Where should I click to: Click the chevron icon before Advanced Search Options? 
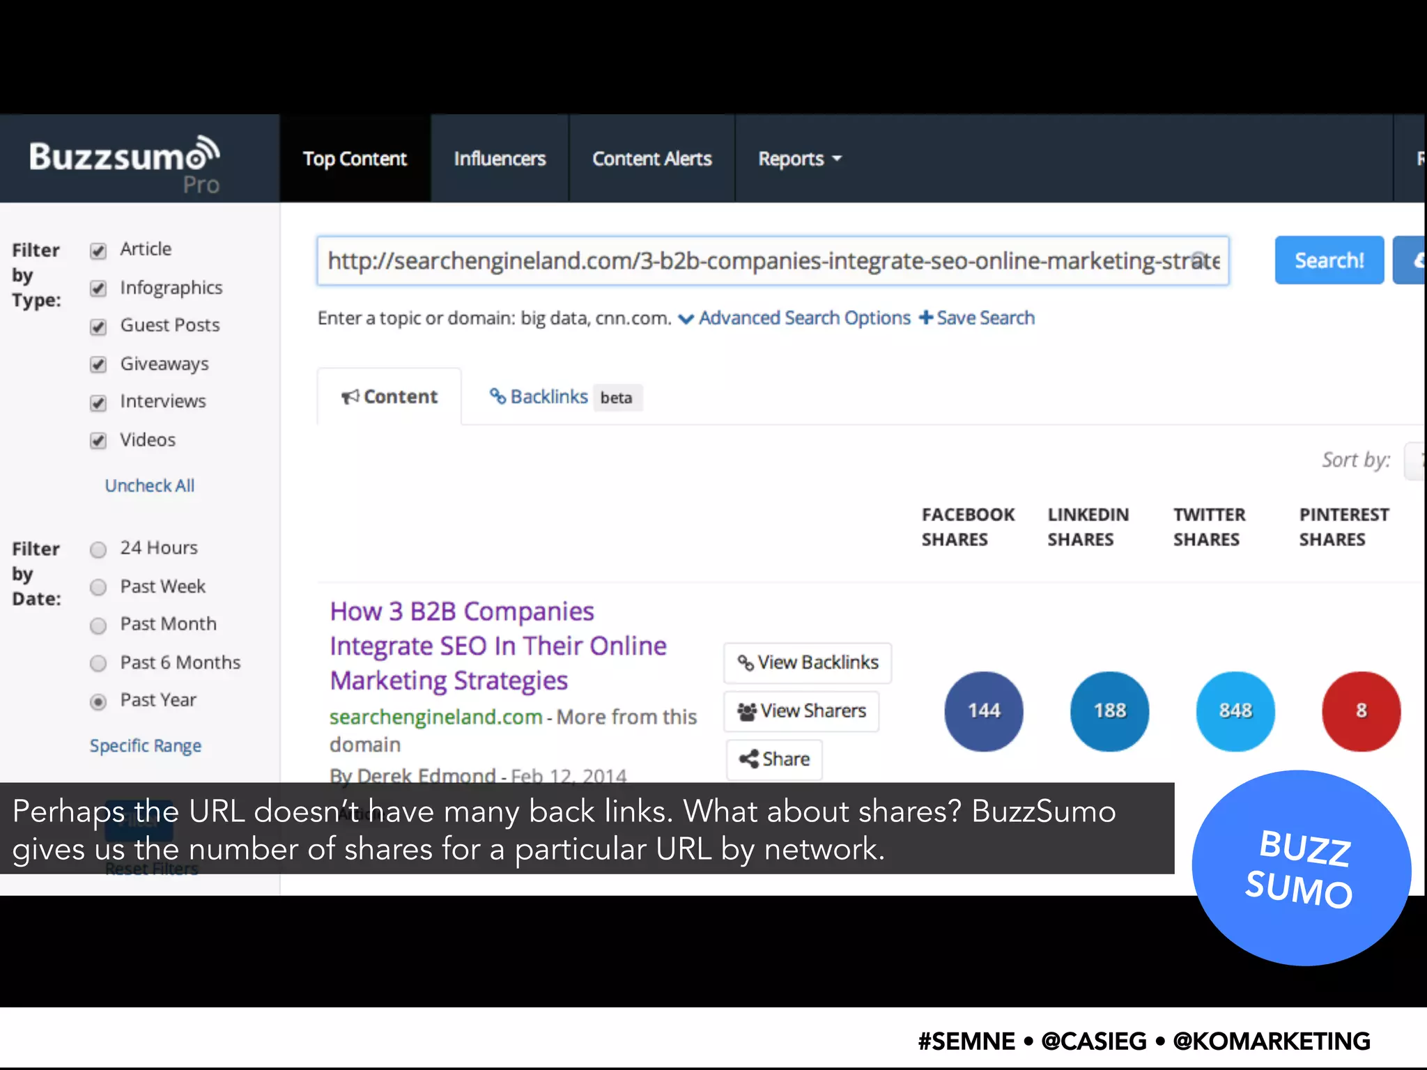click(x=686, y=319)
